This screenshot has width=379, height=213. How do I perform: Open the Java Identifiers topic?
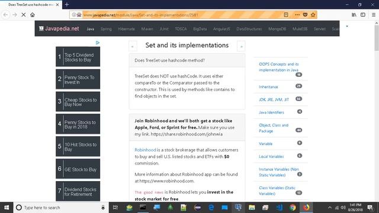click(271, 112)
